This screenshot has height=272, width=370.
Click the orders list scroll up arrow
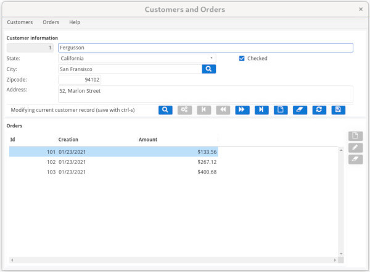tap(341, 150)
